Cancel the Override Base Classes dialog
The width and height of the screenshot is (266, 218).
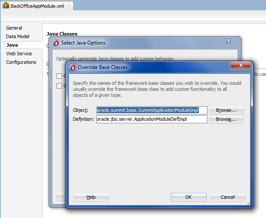point(228,197)
